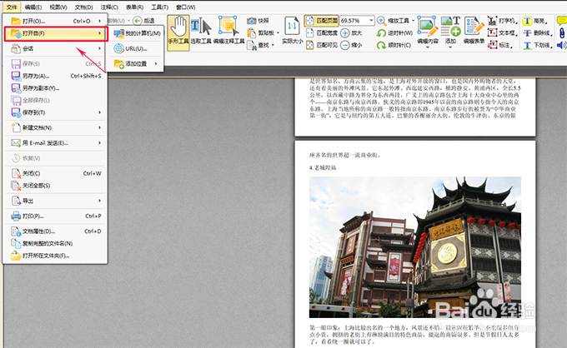Select the 缩放工具 magnifier zoom tool
This screenshot has width=567, height=348.
coord(393,21)
